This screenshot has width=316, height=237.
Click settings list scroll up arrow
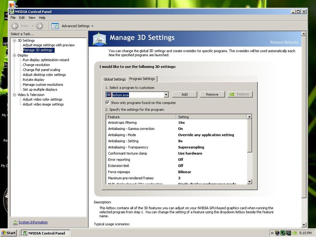(249, 117)
